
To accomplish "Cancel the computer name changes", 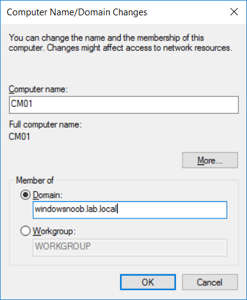I will tap(210, 282).
